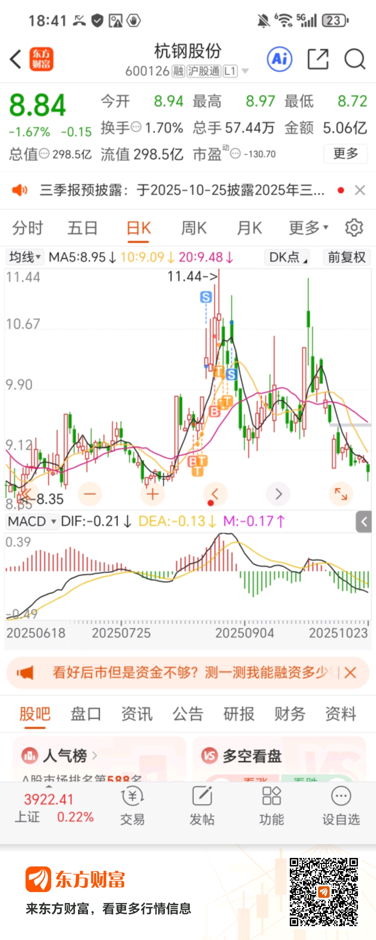Screen dimensions: 376x940
Task: Open the 财务 tab
Action: pos(290,714)
